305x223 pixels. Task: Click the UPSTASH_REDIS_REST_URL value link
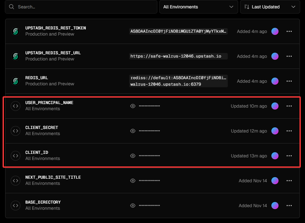point(176,56)
